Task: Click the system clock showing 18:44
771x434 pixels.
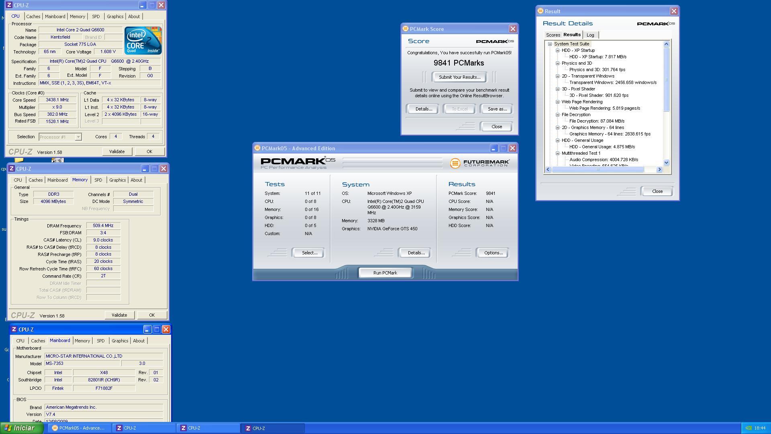Action: point(760,428)
